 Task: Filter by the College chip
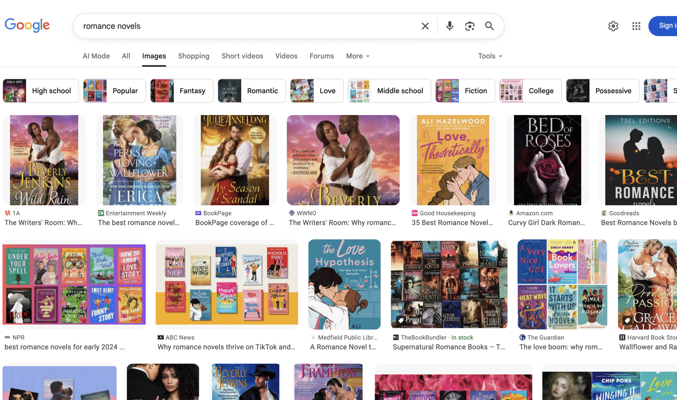530,91
